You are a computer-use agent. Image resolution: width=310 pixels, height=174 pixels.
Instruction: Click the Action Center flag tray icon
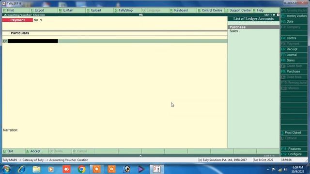coord(274,169)
